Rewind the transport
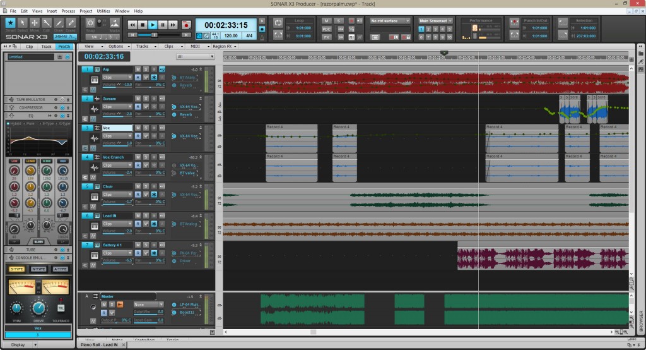Screen dimensions: 646x350 pyautogui.click(x=132, y=25)
